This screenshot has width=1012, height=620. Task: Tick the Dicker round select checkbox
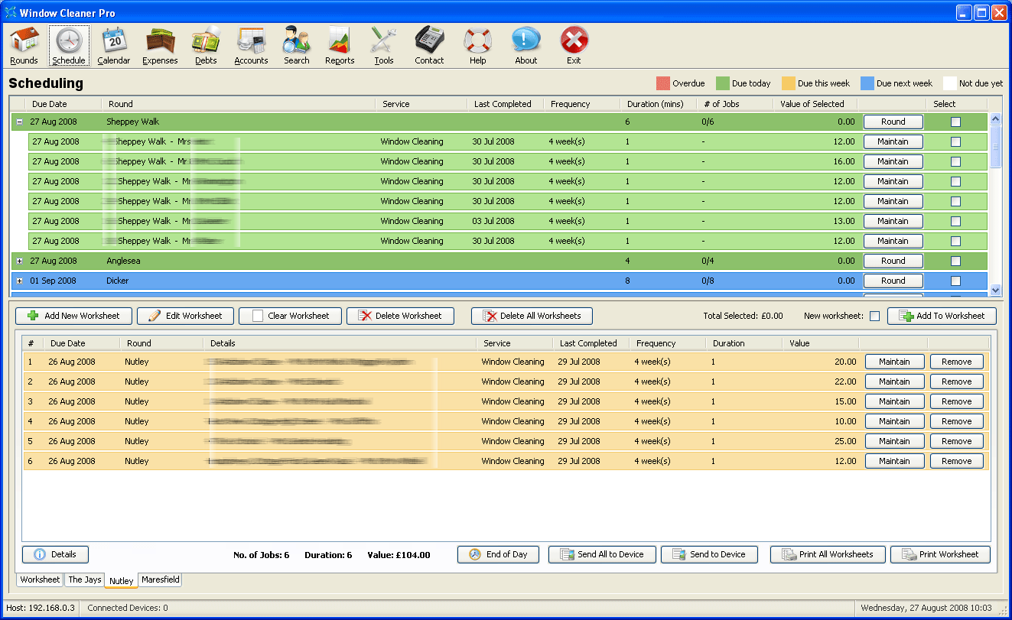tap(955, 281)
